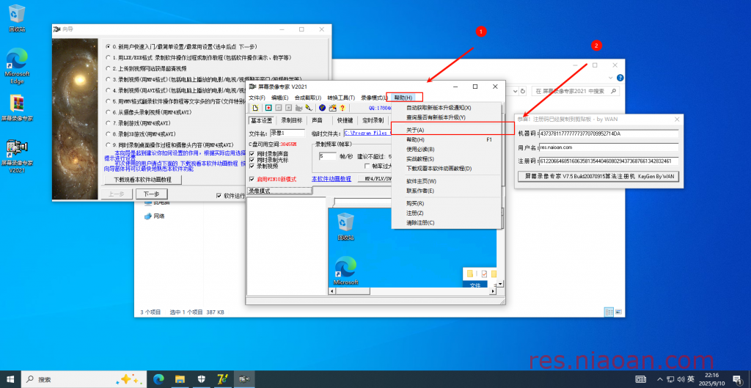Toggle 启用WIN10新模式 checkbox

pyautogui.click(x=252, y=179)
